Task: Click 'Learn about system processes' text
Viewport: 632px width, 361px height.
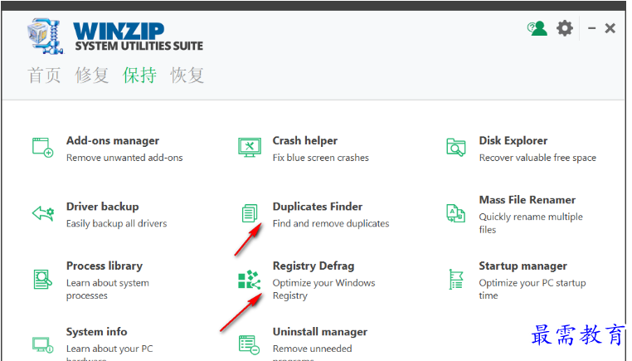Action: click(x=108, y=289)
